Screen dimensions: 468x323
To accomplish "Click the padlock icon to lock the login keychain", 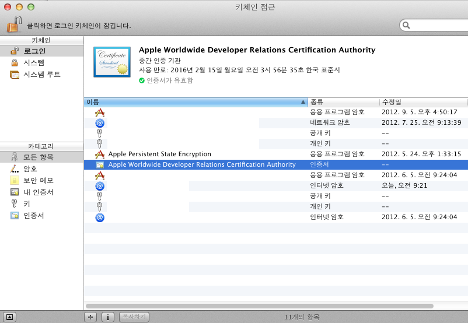I will tap(15, 24).
